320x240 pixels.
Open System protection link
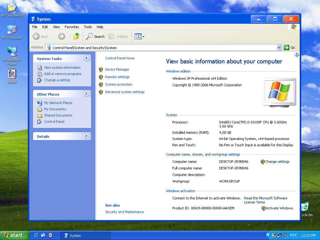pos(118,84)
